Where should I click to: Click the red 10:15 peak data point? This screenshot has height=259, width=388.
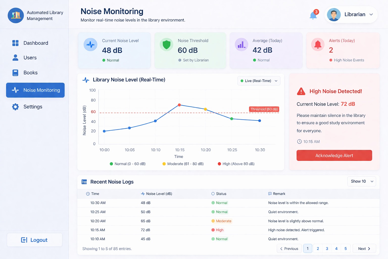click(179, 105)
